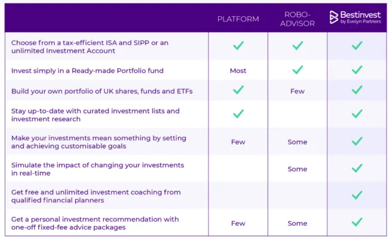
Task: Click Bestinvest checkmark for investment coaching row
Action: pos(357,195)
